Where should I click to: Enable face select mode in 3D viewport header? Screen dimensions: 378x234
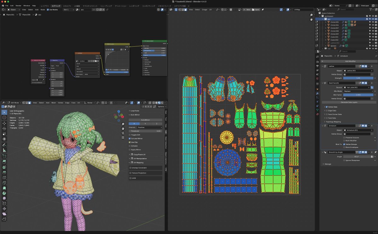pos(29,103)
